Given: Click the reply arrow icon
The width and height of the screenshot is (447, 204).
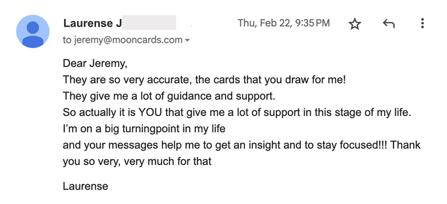Looking at the screenshot, I should click(389, 24).
